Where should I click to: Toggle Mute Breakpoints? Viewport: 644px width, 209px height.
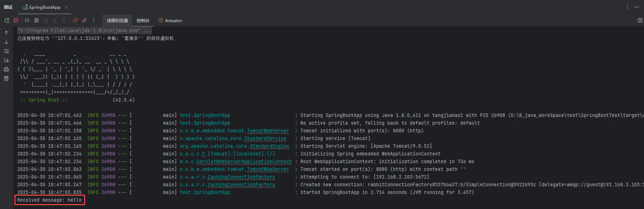click(84, 20)
